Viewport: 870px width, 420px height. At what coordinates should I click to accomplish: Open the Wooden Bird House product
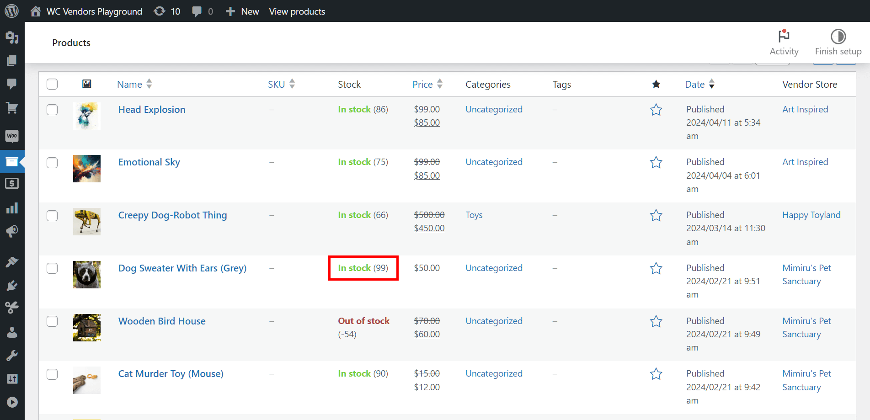point(162,321)
